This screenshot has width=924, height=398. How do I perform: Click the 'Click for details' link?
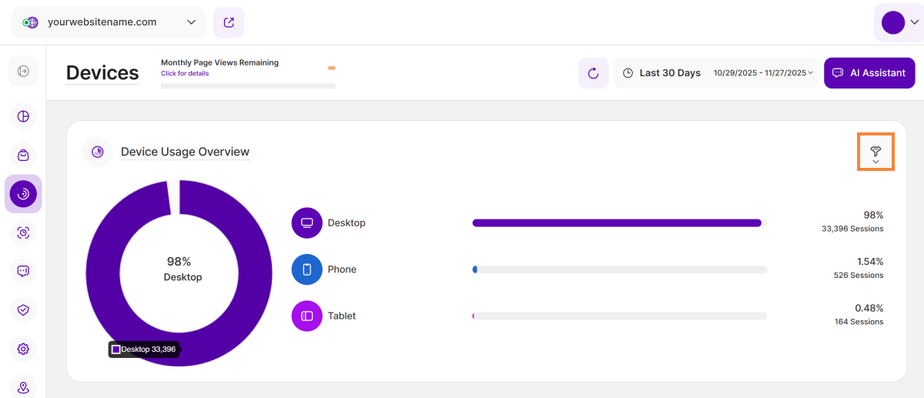pyautogui.click(x=185, y=74)
